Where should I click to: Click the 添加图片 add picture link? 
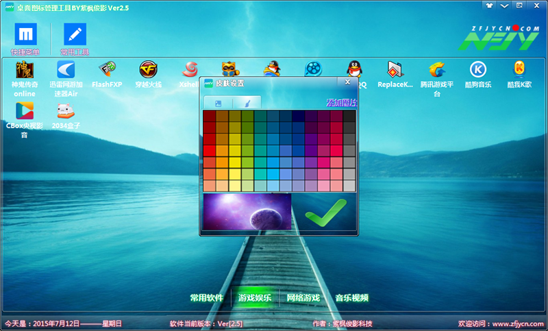(x=341, y=103)
